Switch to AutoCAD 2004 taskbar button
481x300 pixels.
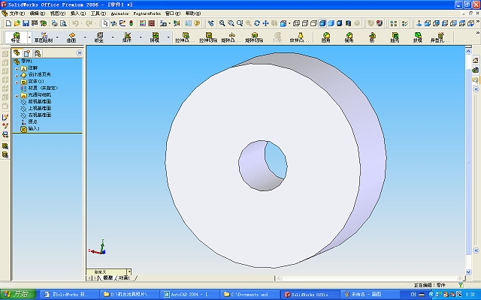[x=189, y=295]
